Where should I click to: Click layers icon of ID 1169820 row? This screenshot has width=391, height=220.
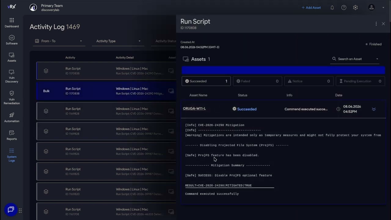click(46, 192)
